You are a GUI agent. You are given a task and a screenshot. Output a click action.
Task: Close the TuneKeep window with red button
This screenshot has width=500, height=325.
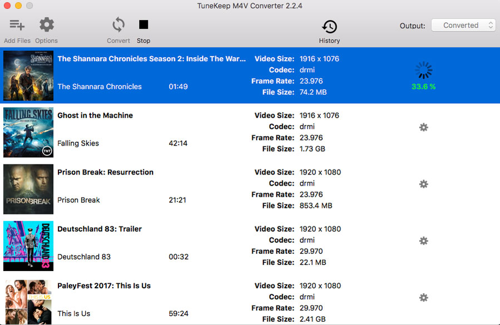pyautogui.click(x=7, y=6)
